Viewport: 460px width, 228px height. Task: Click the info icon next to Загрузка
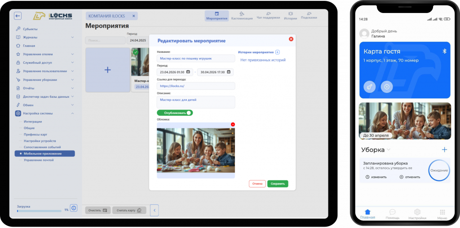pos(74,208)
